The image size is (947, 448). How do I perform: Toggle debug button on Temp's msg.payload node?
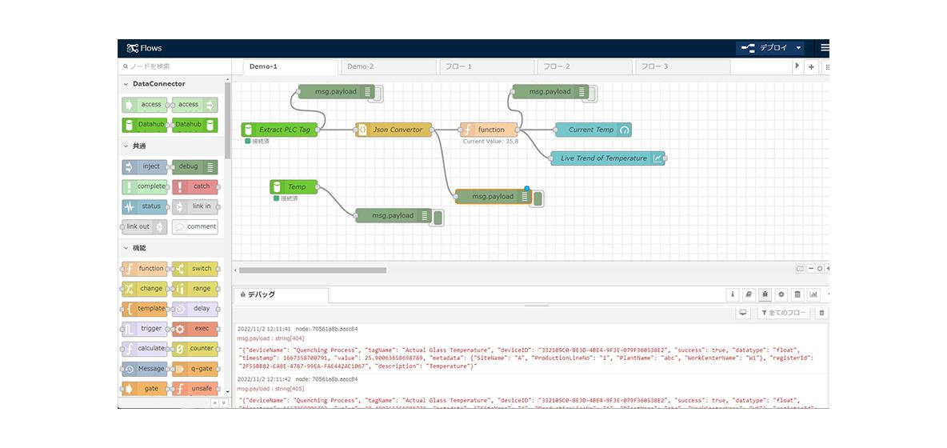[438, 216]
